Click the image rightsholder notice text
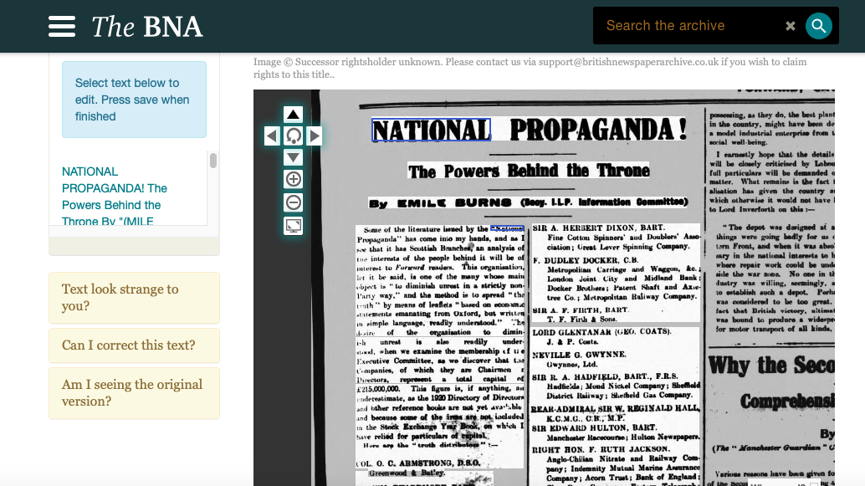Screen dimensions: 865x486 pos(530,68)
